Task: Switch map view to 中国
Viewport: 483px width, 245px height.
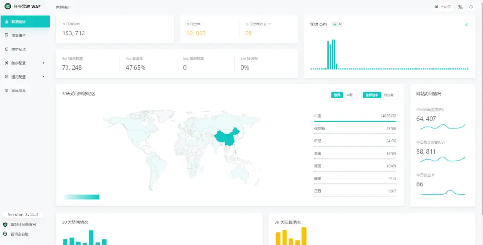Action: (350, 95)
